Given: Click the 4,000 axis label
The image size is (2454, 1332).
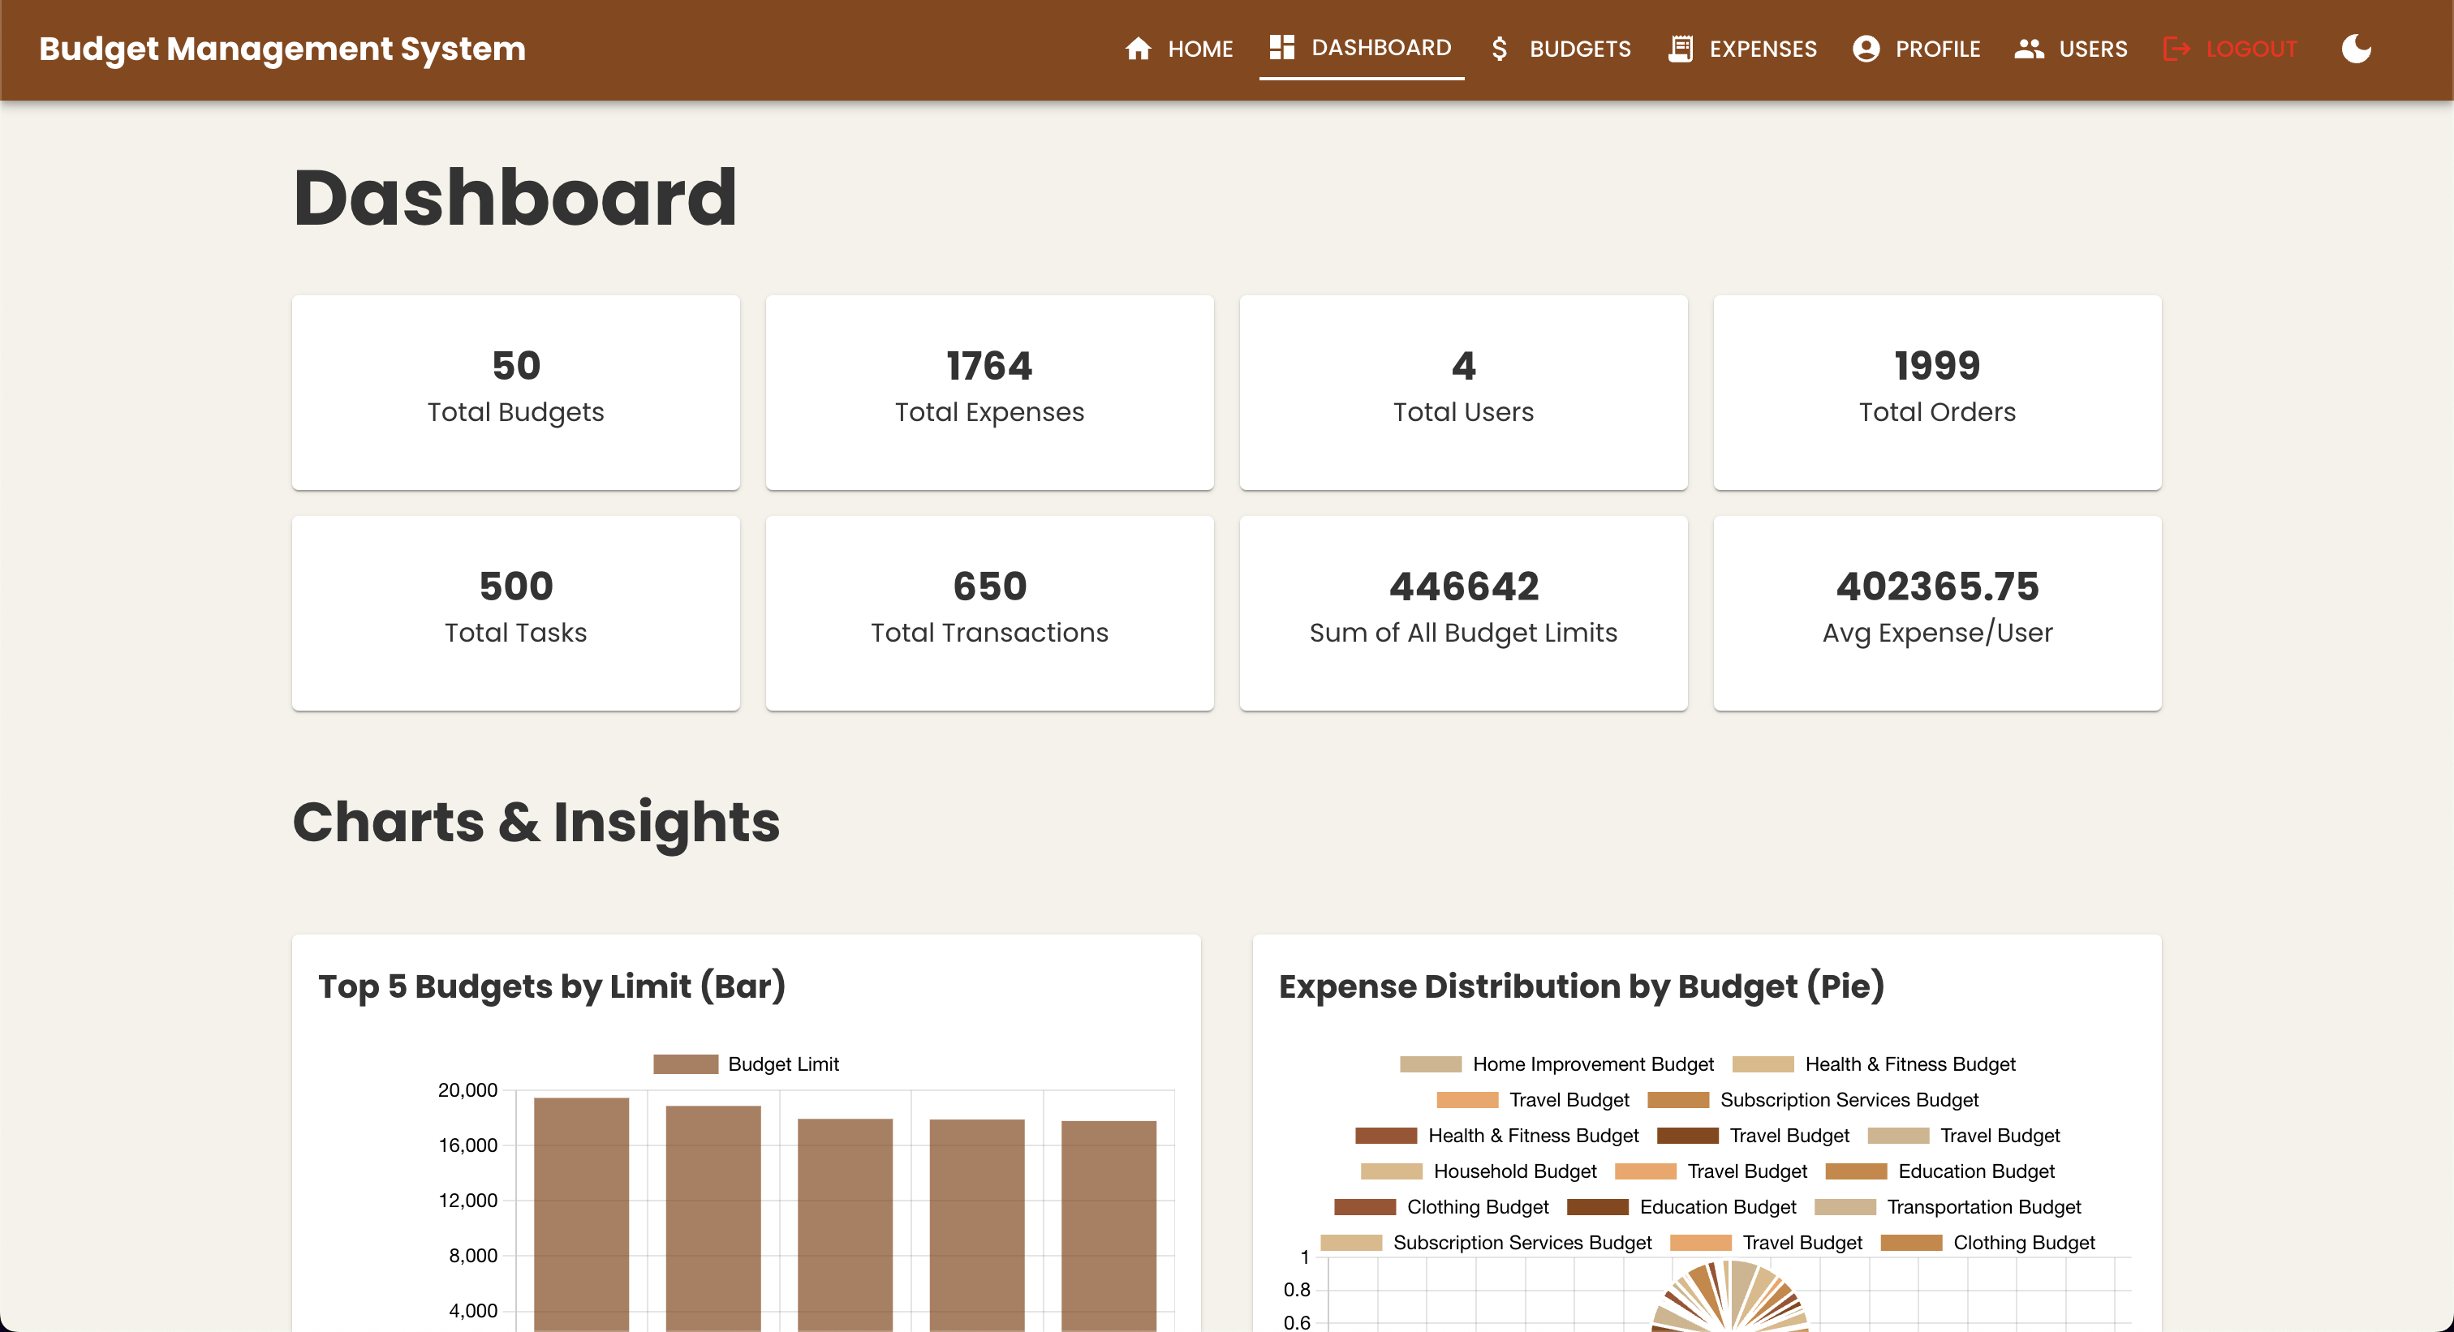Looking at the screenshot, I should tap(472, 1310).
